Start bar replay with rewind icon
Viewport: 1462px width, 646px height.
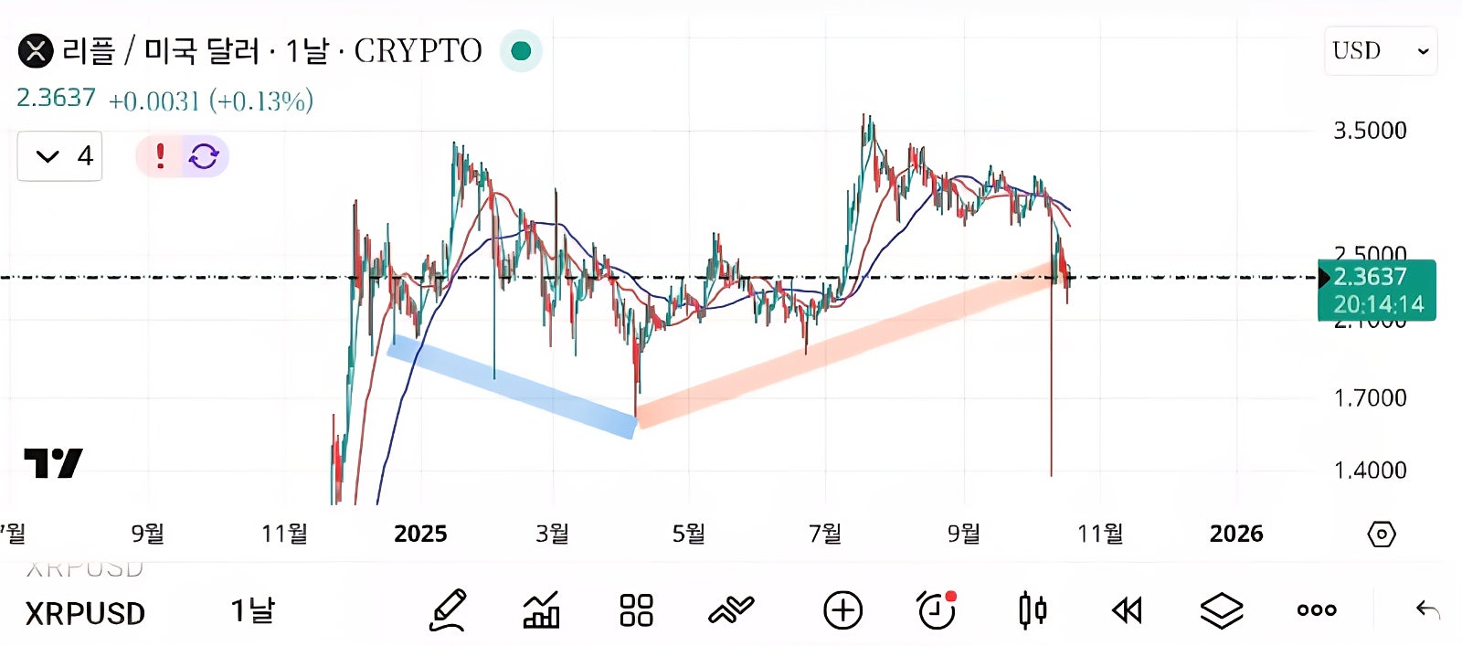click(x=1127, y=610)
